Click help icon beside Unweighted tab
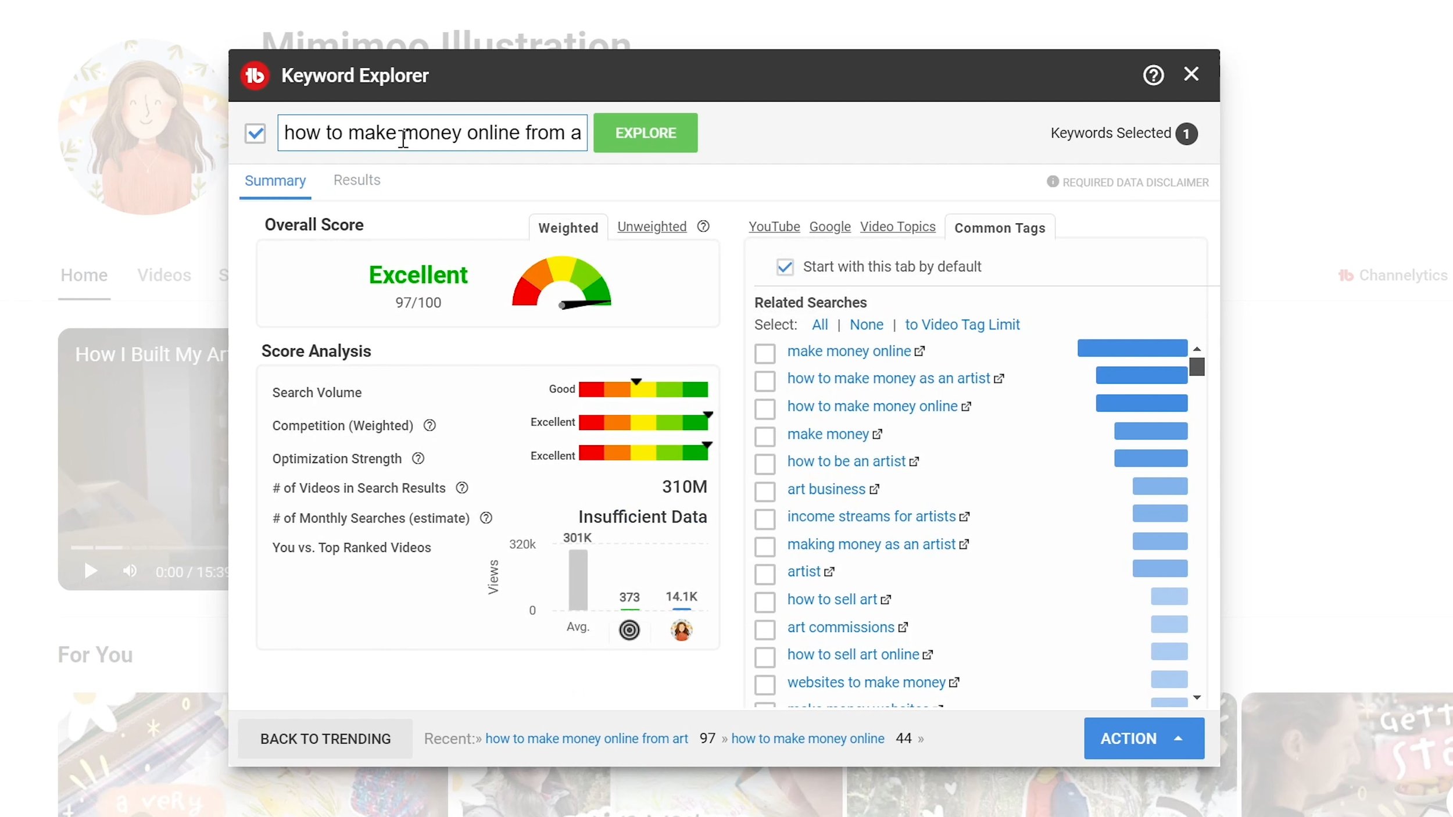This screenshot has width=1453, height=817. tap(703, 227)
